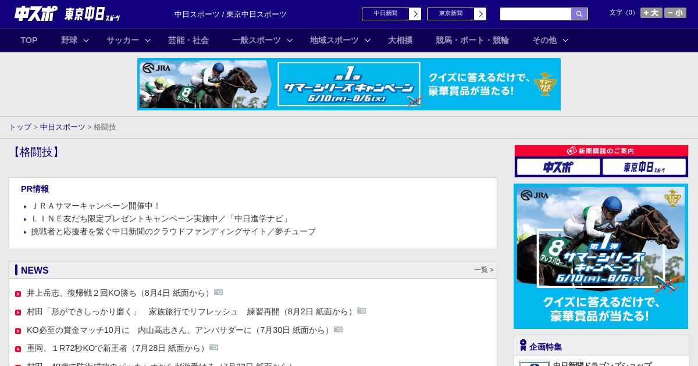Expand the 一般スポーツ dropdown chevron
Viewport: 698px width, 366px height.
pyautogui.click(x=290, y=41)
